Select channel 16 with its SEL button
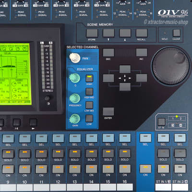This screenshot has height=192, width=192. tap(125, 138)
